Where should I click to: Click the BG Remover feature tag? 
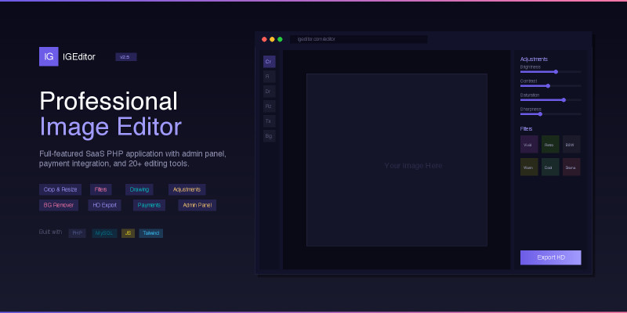click(58, 205)
